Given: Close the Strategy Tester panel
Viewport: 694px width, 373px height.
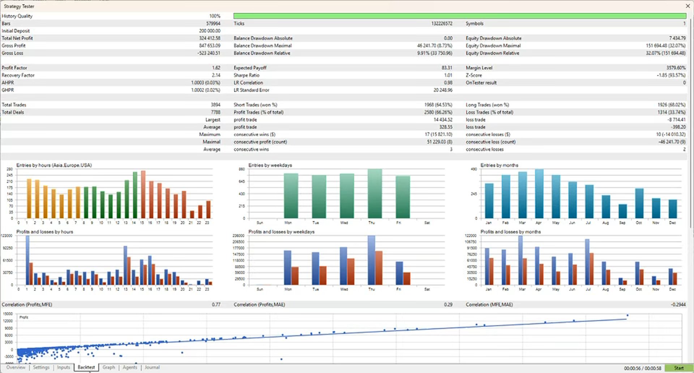Looking at the screenshot, I should click(687, 6).
